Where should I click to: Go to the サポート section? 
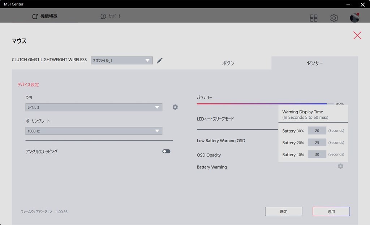[111, 16]
